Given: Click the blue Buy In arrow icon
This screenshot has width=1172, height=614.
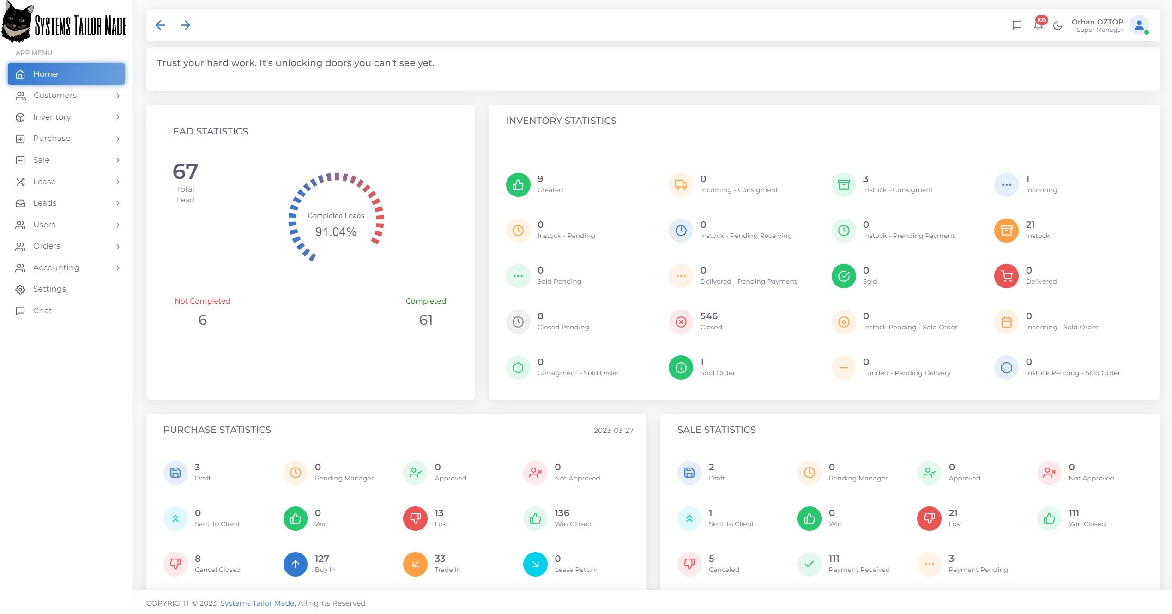Looking at the screenshot, I should coord(295,564).
